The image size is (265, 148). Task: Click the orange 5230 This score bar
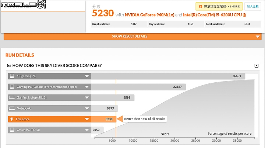103,119
